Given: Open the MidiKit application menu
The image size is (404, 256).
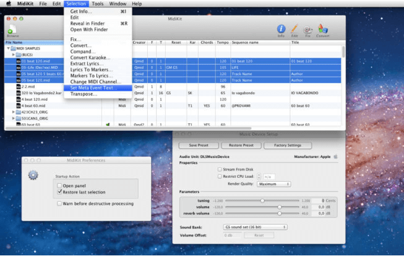Looking at the screenshot, I should (25, 4).
